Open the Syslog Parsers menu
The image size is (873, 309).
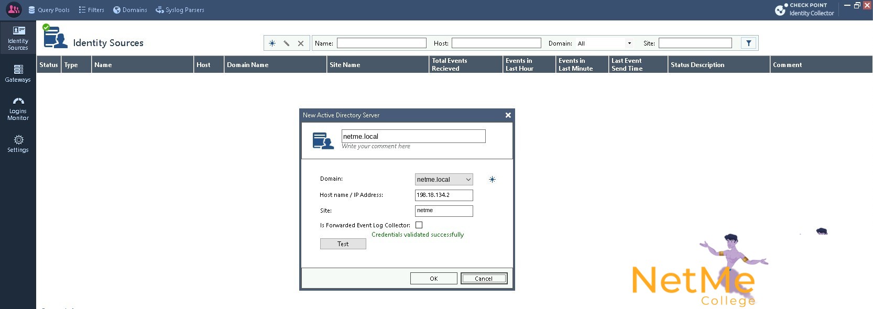(x=180, y=10)
